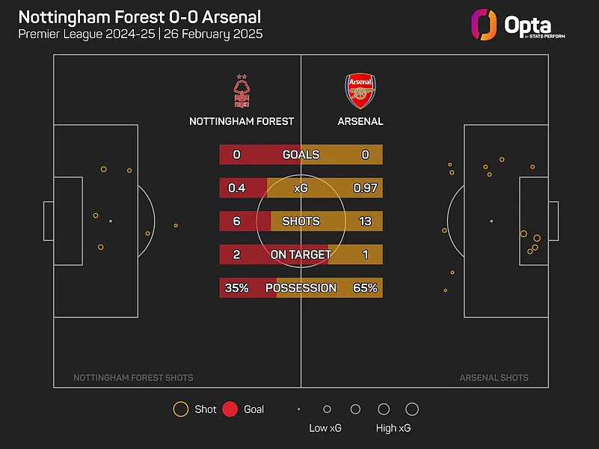Click the NOTTINGHAM FOREST SHOTS pitch label
The height and width of the screenshot is (449, 599).
tap(133, 378)
